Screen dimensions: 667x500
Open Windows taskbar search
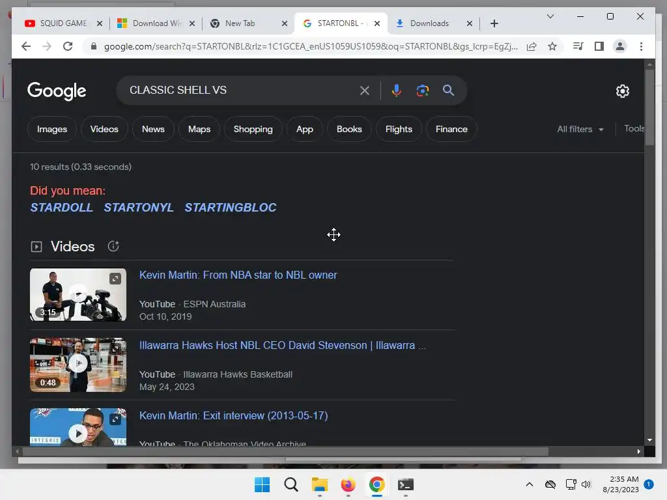click(291, 484)
